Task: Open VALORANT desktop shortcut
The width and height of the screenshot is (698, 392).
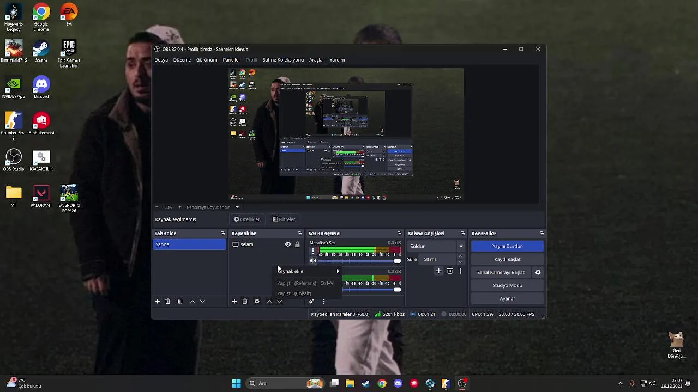Action: [x=41, y=197]
